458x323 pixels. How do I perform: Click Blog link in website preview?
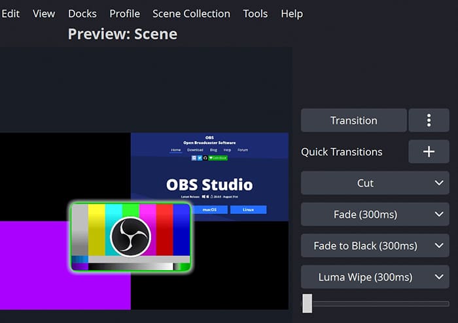click(213, 150)
